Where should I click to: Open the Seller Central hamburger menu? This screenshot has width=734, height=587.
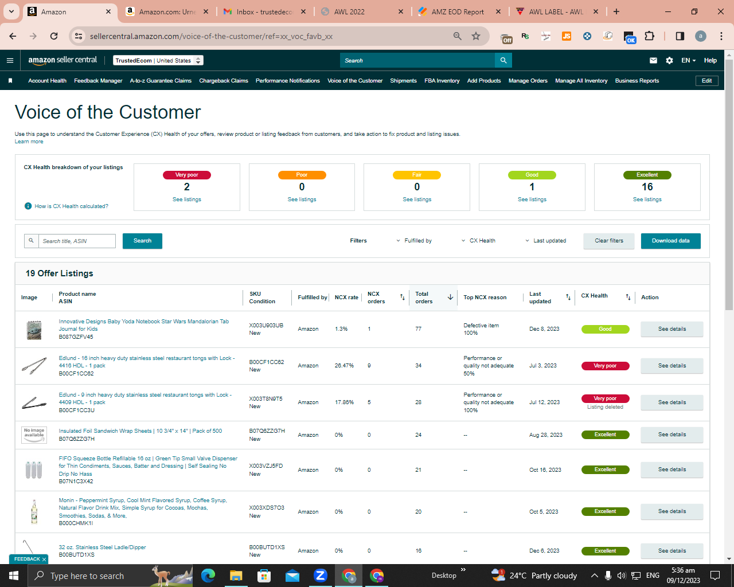pyautogui.click(x=10, y=60)
